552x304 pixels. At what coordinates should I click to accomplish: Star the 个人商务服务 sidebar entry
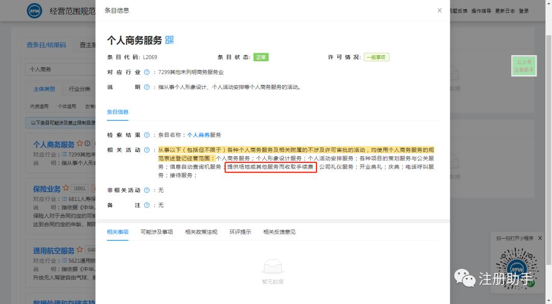(80, 144)
